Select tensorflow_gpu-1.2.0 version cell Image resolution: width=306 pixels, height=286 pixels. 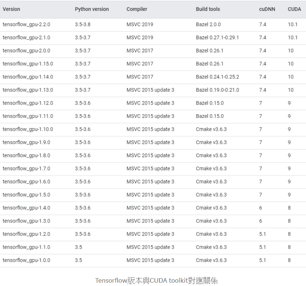26,234
